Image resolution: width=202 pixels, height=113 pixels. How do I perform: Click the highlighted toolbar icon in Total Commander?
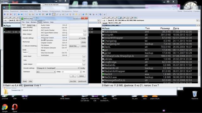(54, 14)
